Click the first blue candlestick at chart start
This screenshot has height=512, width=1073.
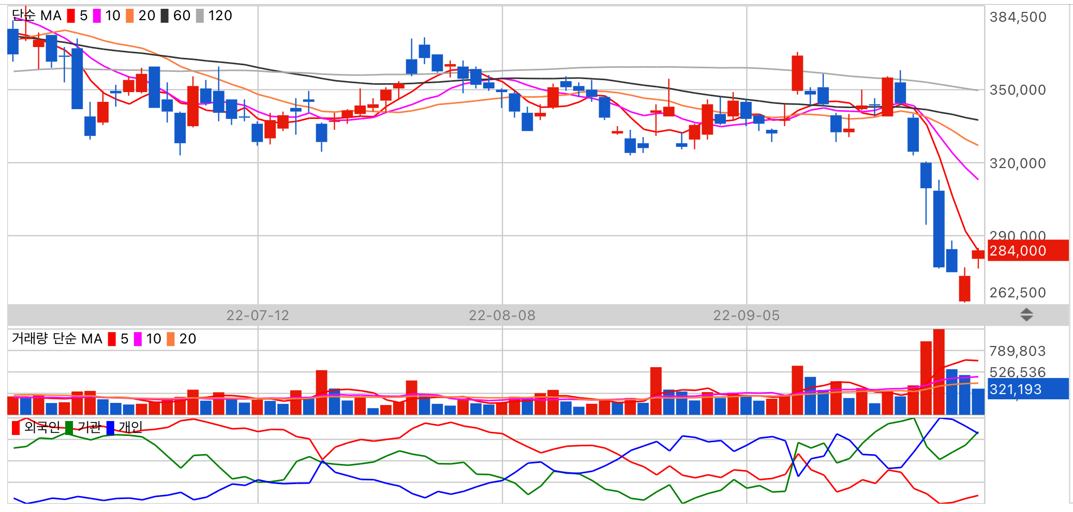pos(13,42)
